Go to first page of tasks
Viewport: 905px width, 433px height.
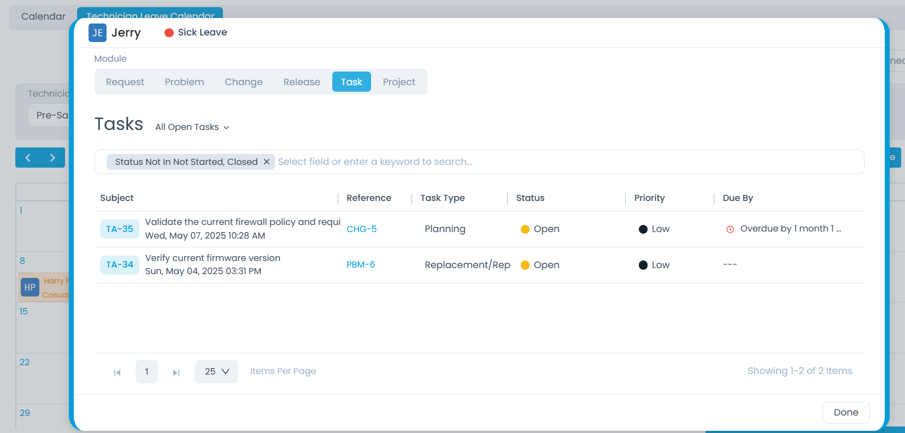117,372
